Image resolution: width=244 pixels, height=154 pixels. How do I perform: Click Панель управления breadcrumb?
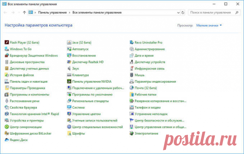tap(52, 13)
